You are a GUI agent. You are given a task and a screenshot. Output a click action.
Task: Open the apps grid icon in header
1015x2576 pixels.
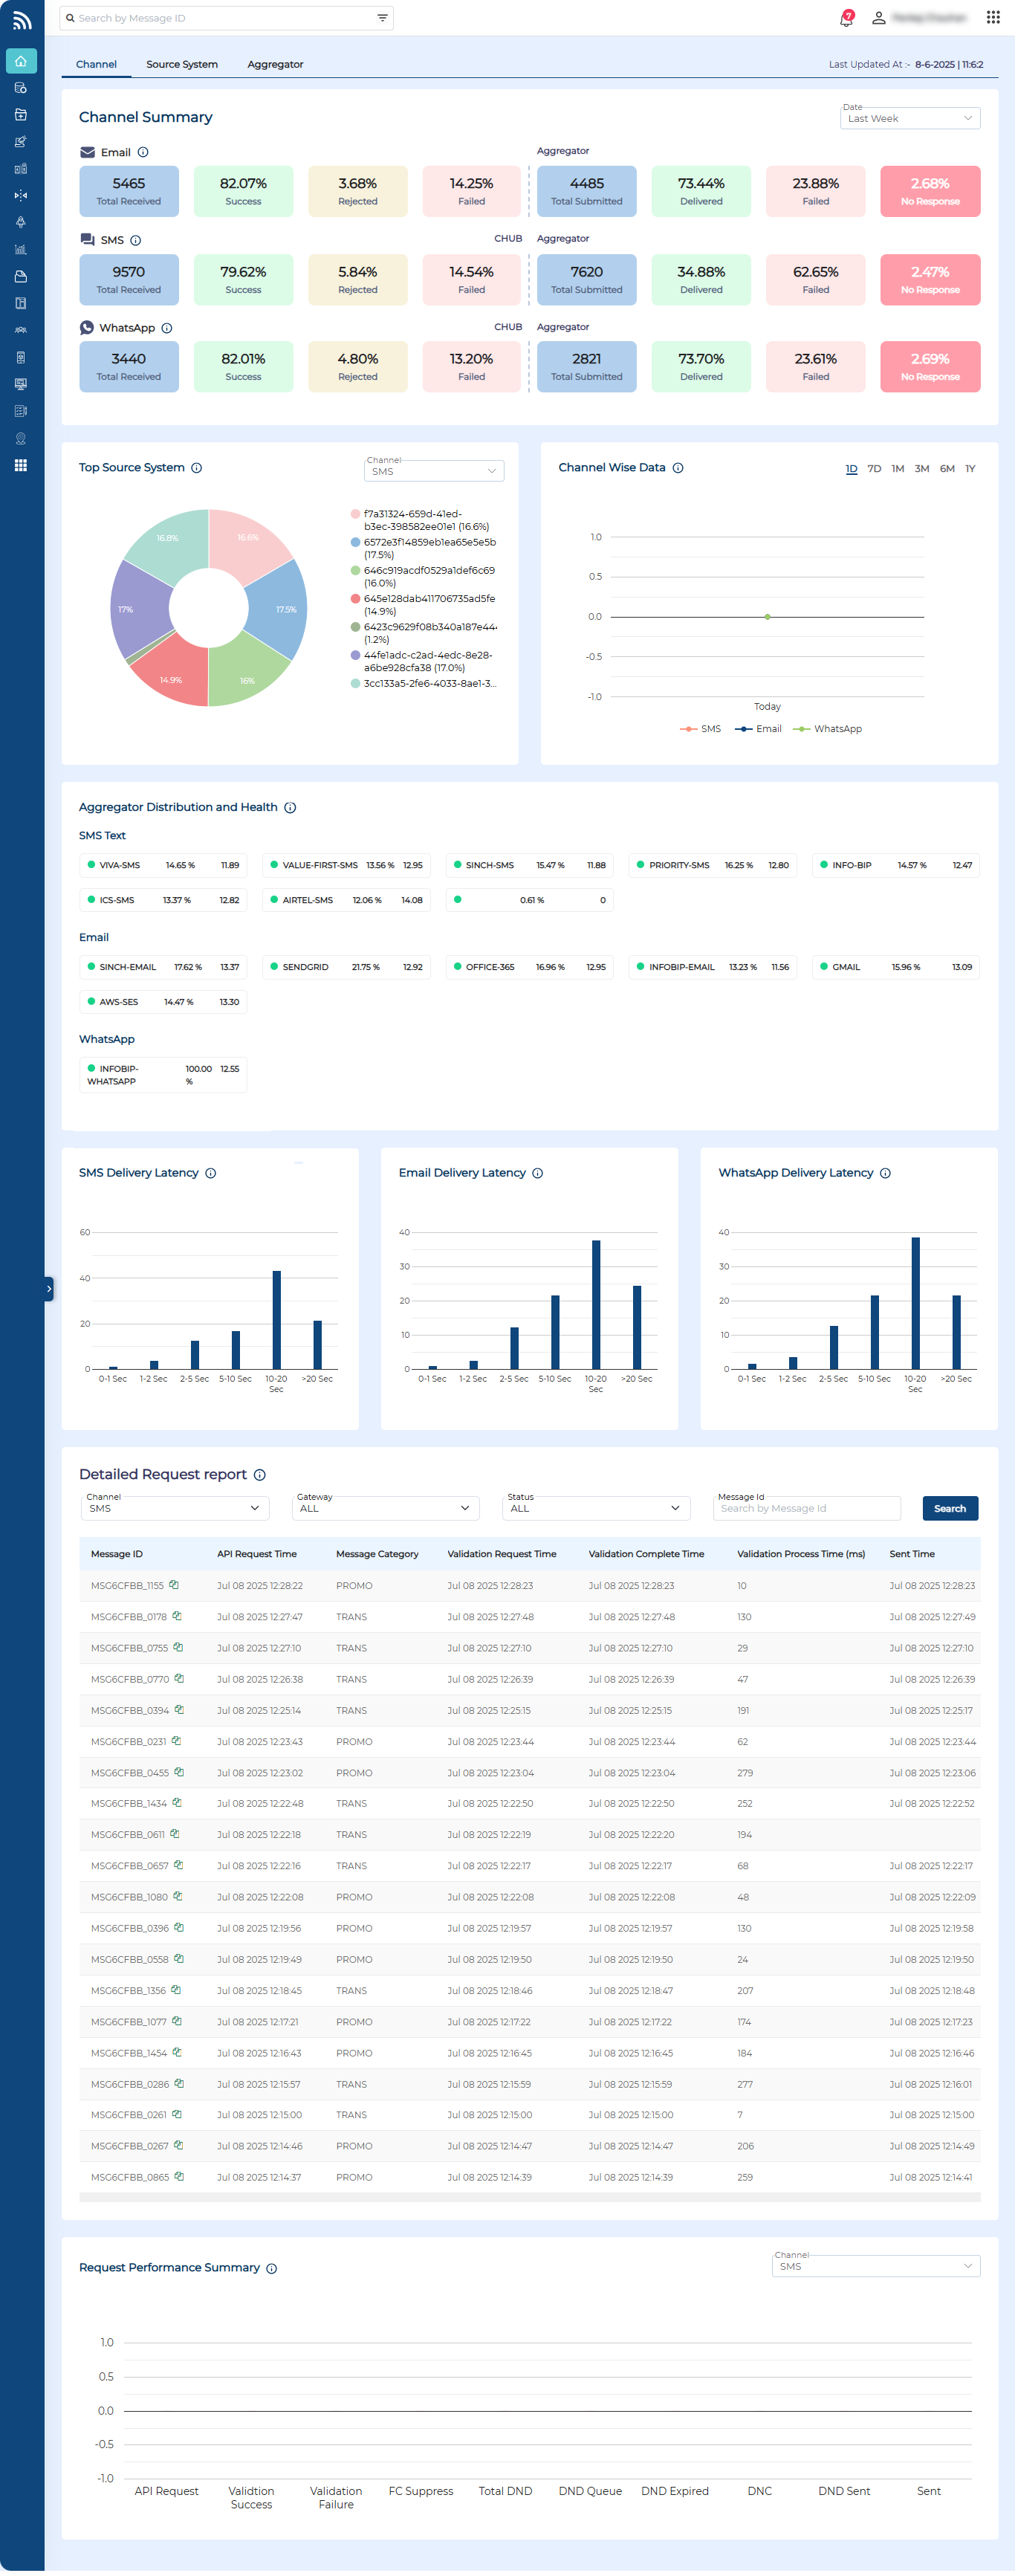992,18
